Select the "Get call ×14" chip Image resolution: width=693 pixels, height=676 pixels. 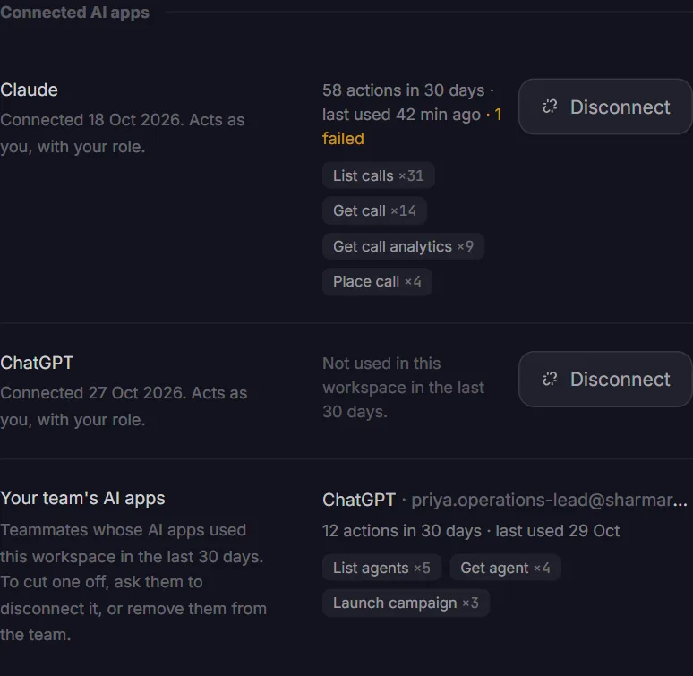(374, 210)
